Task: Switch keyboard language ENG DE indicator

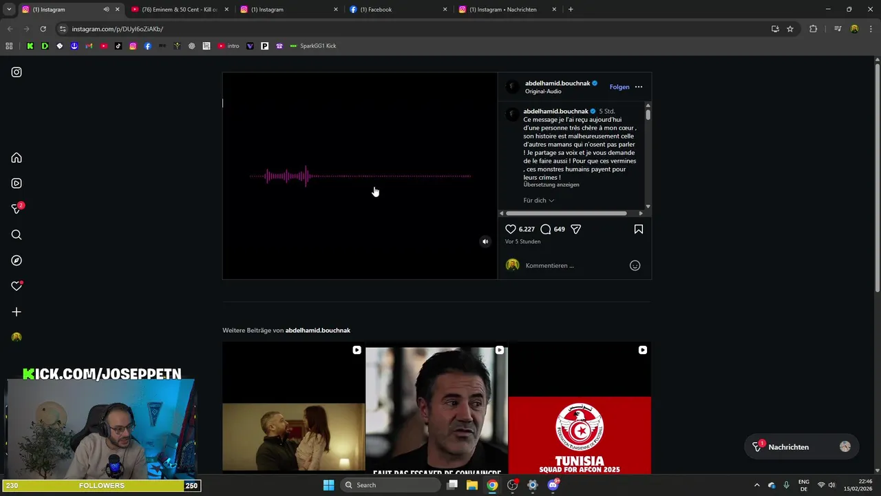Action: pos(803,485)
